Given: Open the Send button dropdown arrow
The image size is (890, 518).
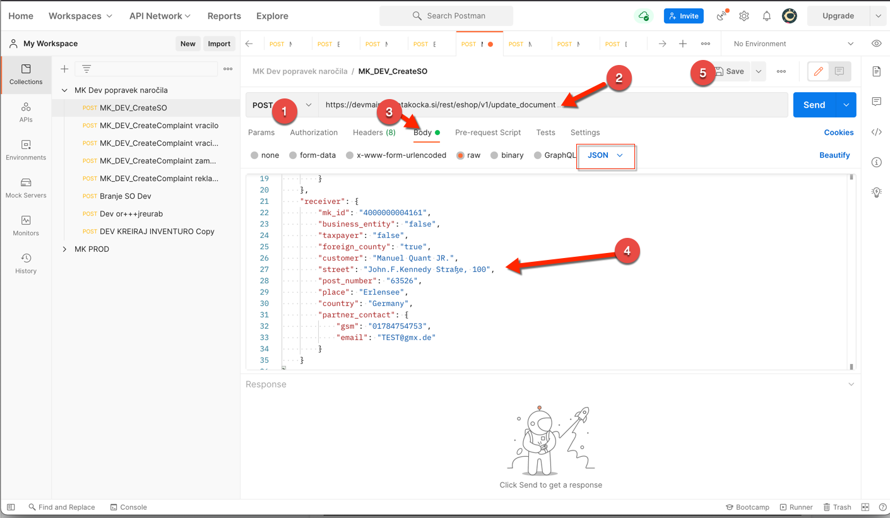Looking at the screenshot, I should [846, 105].
